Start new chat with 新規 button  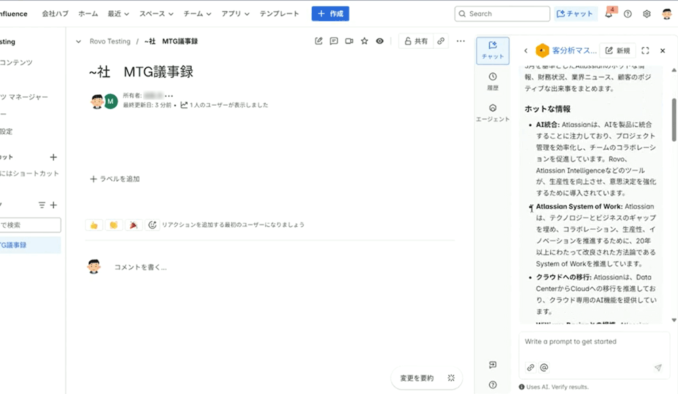pos(618,51)
